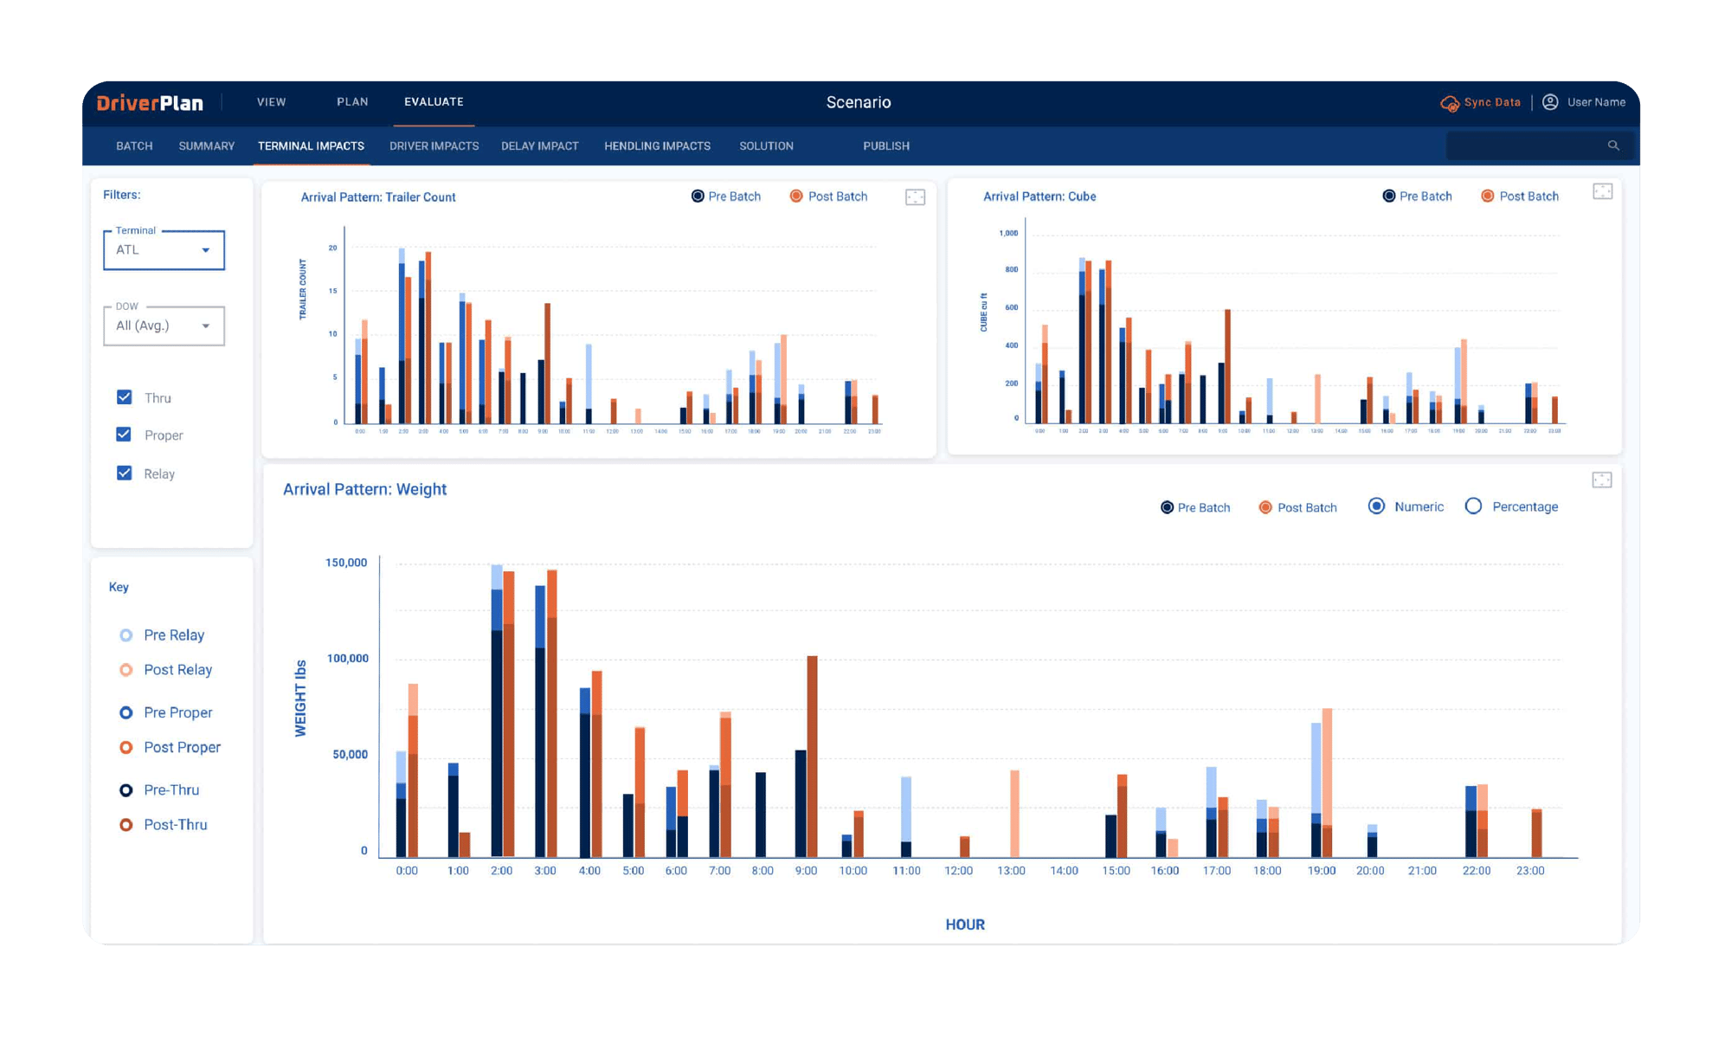Expand the Weight chart fullscreen
This screenshot has width=1731, height=1037.
tap(1602, 480)
